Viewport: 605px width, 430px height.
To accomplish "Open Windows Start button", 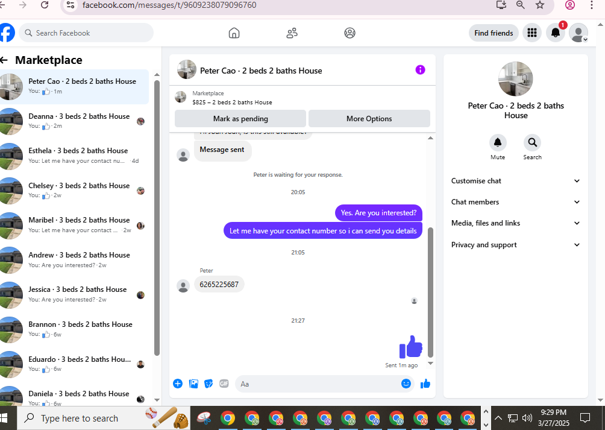I will tap(4, 418).
